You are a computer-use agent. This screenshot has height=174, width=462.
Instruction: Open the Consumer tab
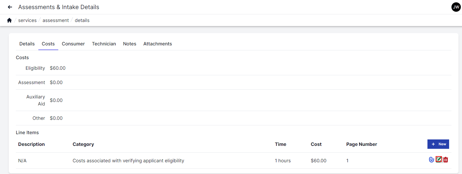pos(73,44)
